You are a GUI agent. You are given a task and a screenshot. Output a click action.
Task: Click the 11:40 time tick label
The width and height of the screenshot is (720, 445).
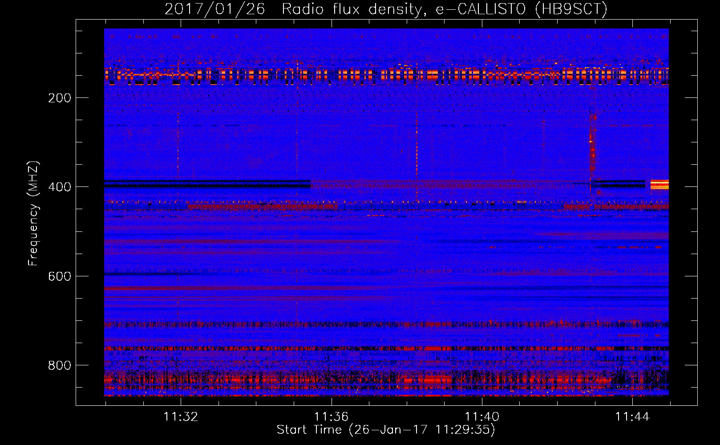click(482, 417)
